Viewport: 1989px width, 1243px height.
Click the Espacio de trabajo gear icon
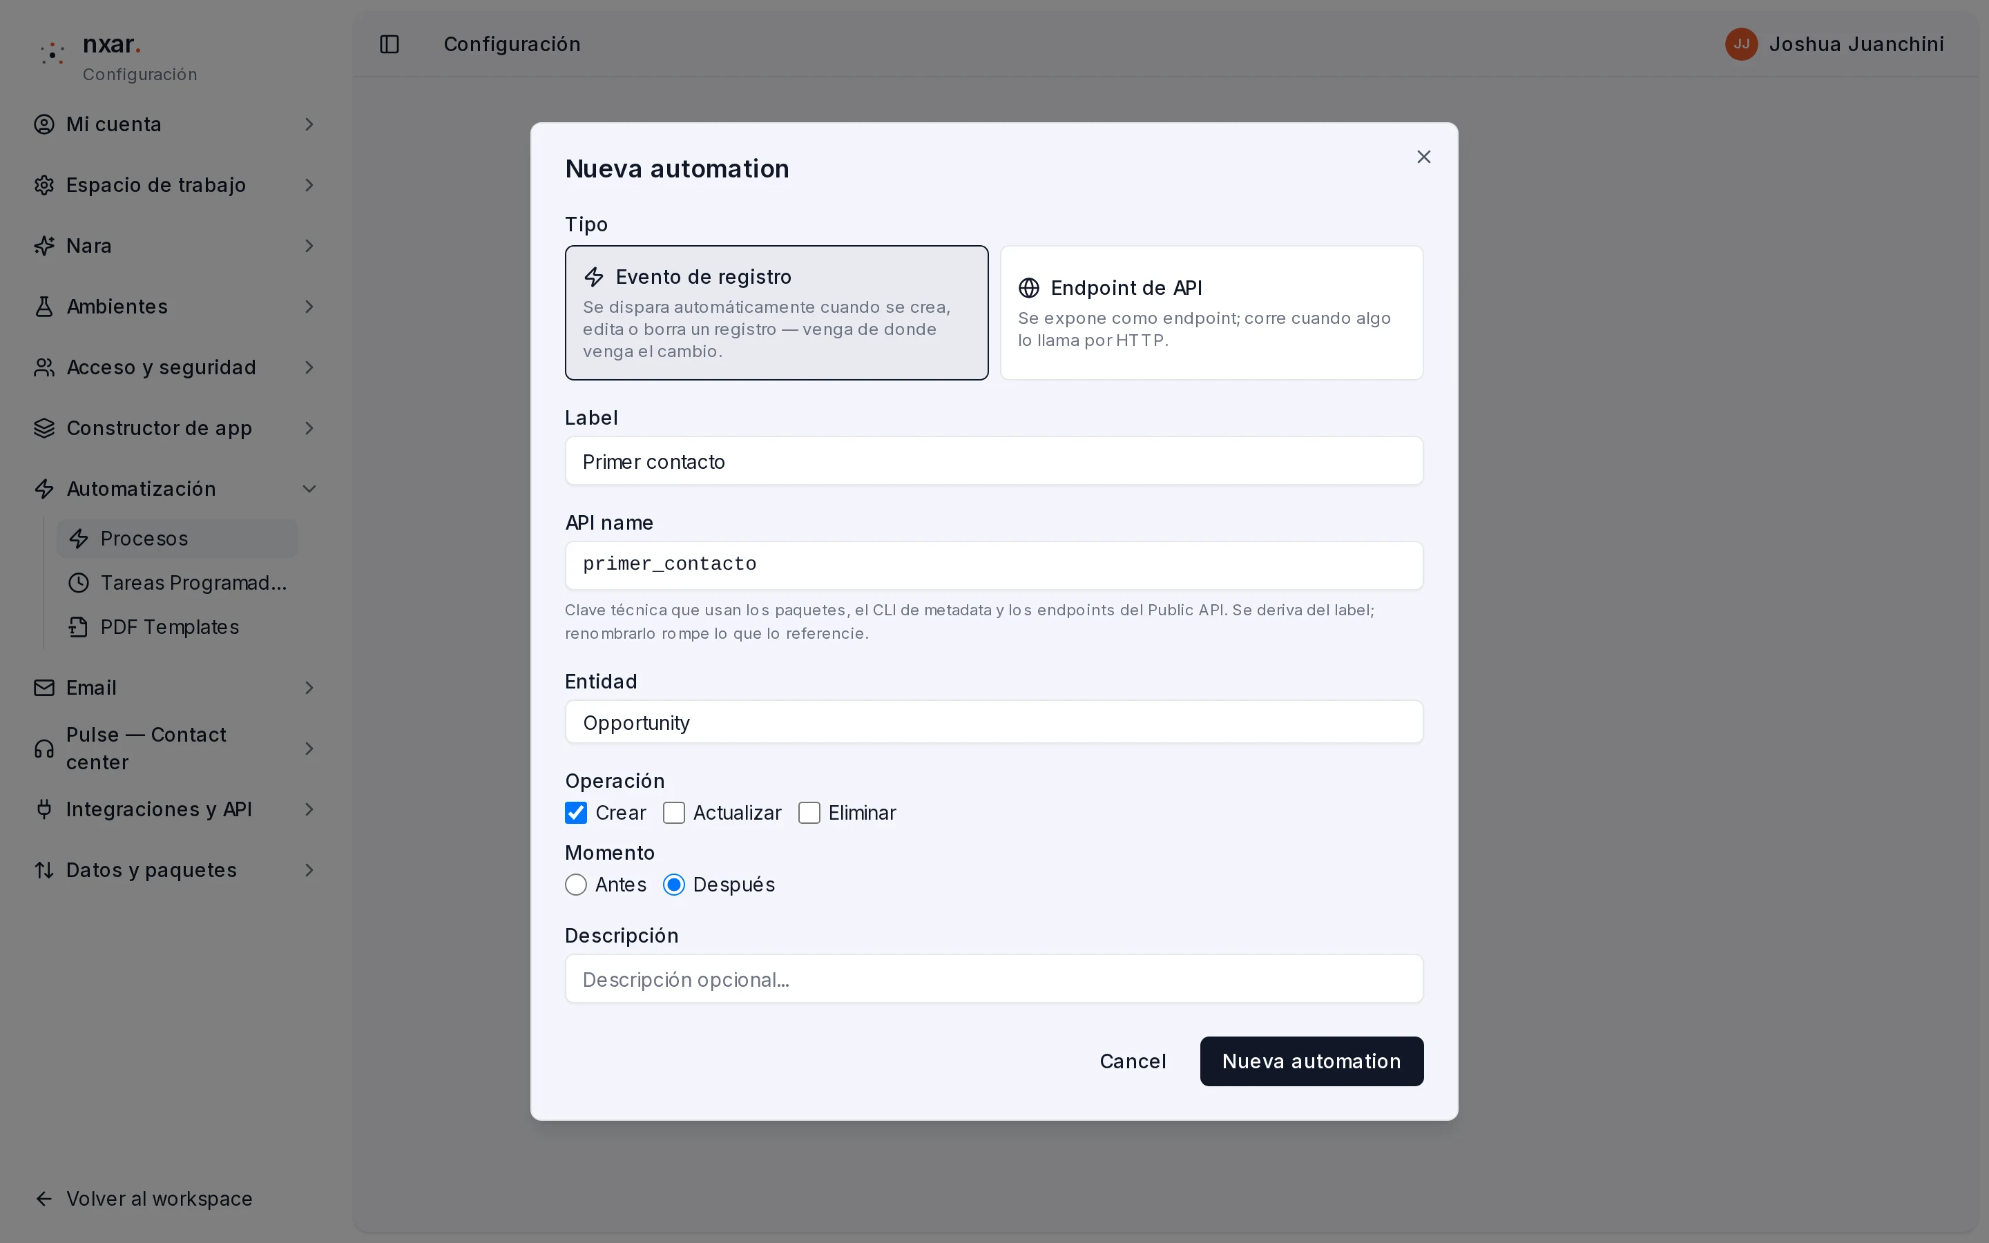[x=44, y=185]
